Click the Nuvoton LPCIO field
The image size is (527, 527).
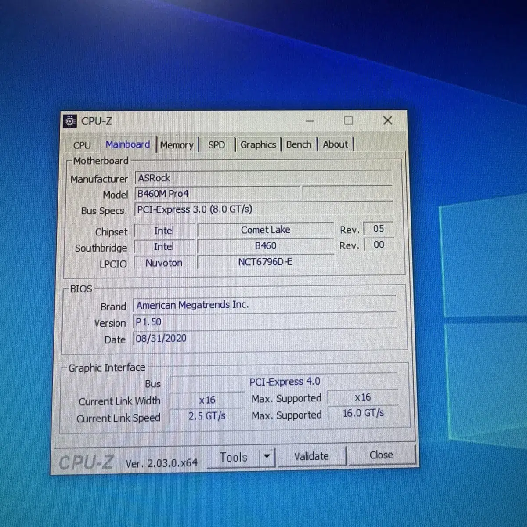164,263
